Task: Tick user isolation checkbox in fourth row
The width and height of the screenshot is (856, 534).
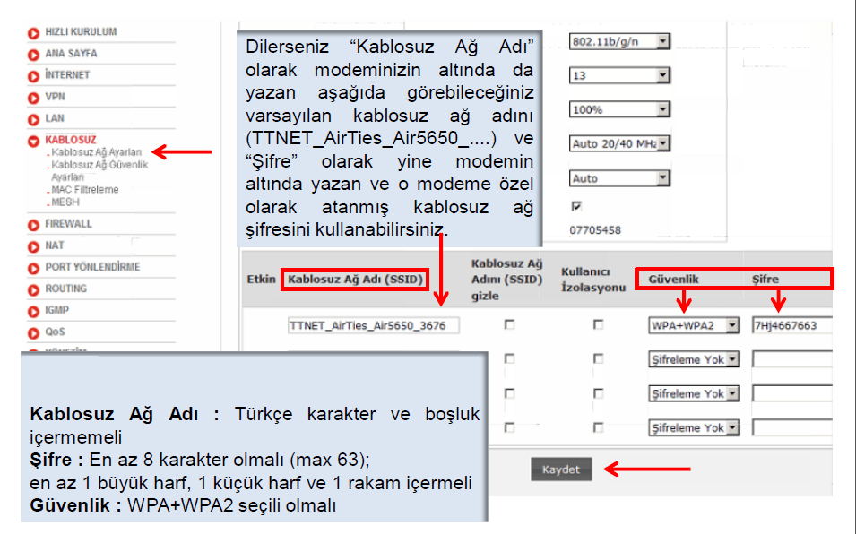Action: coord(599,427)
